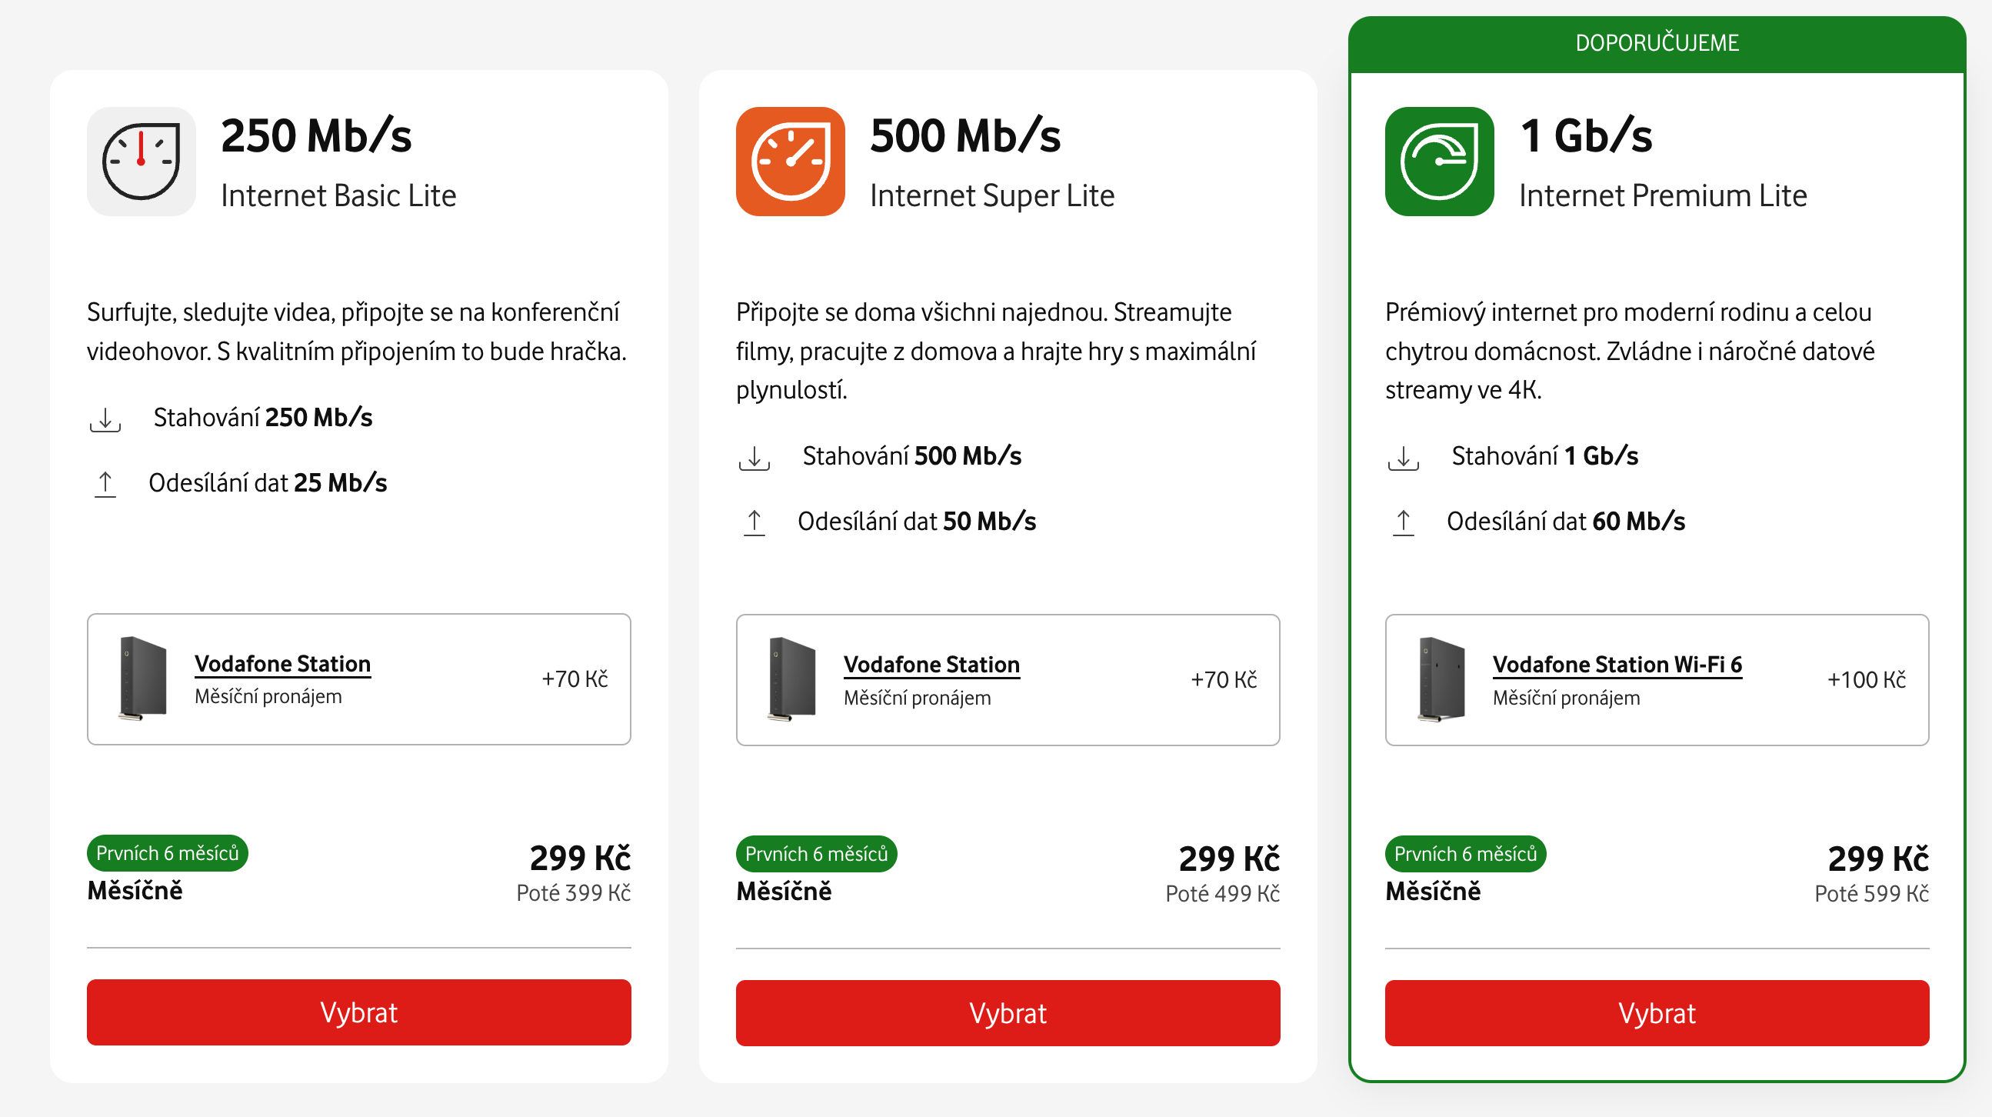Click the green Doporučujeme banner
Image resolution: width=1992 pixels, height=1117 pixels.
point(1657,42)
